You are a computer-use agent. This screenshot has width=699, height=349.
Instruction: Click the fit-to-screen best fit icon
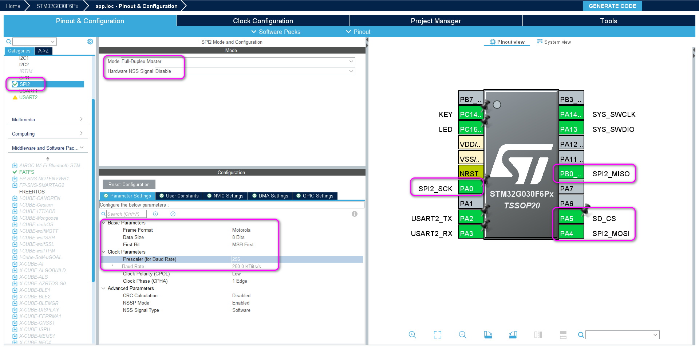tap(438, 335)
